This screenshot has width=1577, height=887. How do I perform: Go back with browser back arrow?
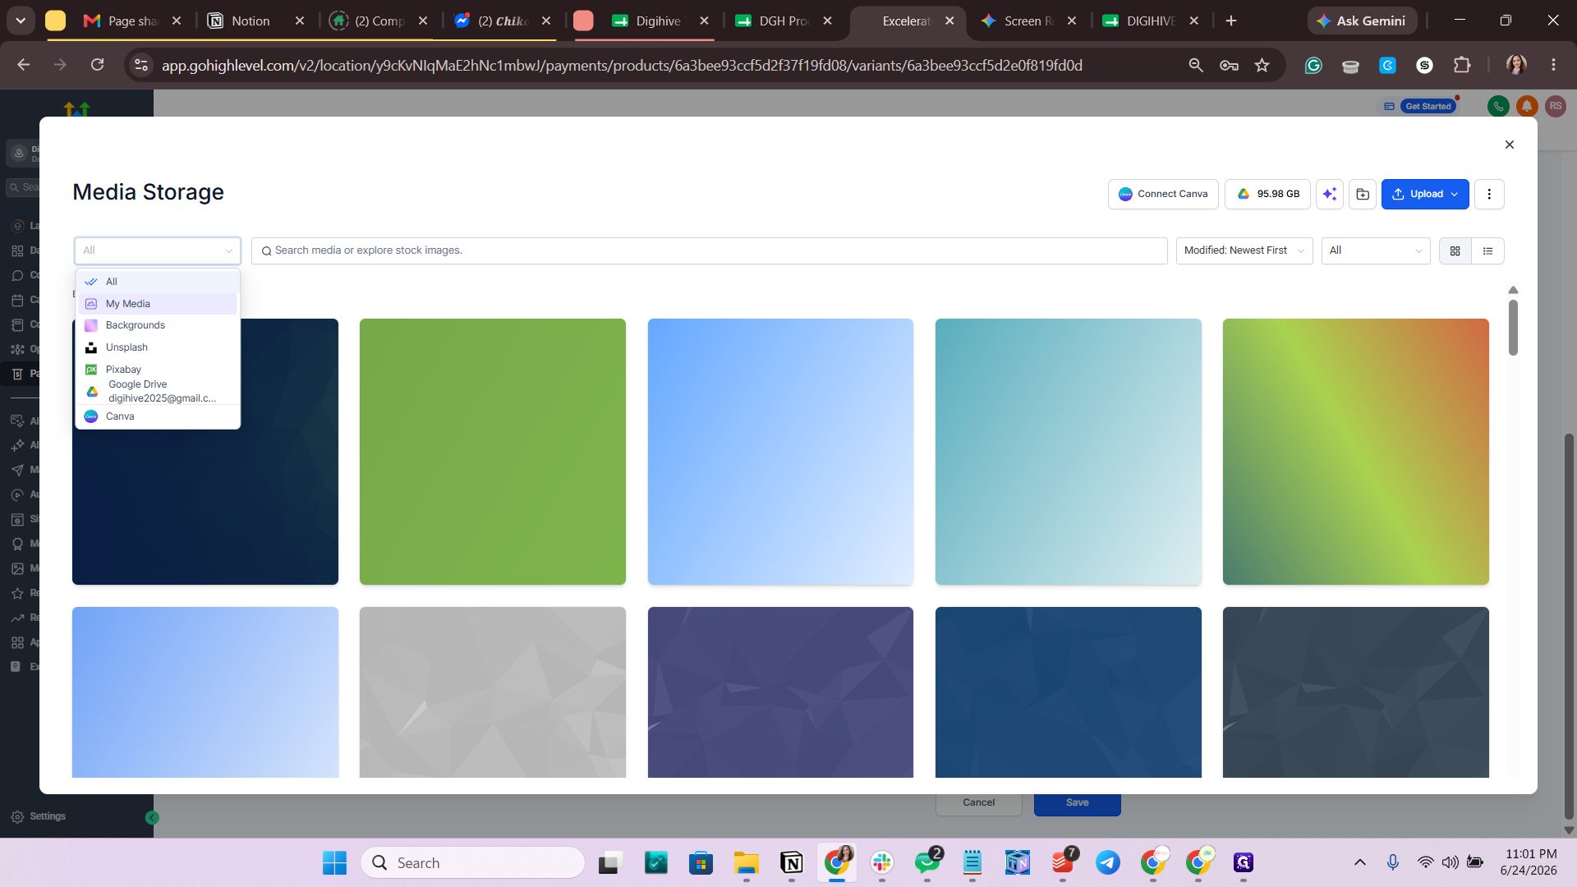point(23,65)
